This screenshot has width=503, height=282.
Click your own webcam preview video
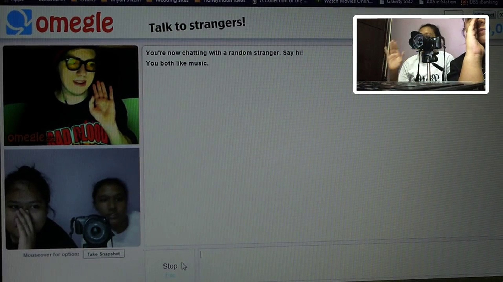72,198
